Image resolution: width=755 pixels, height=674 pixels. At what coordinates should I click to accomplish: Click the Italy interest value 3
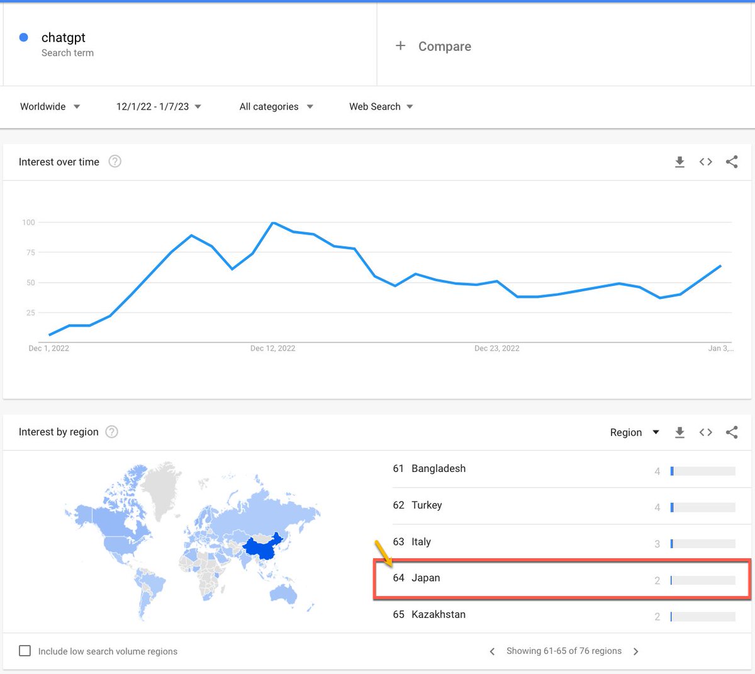tap(657, 544)
